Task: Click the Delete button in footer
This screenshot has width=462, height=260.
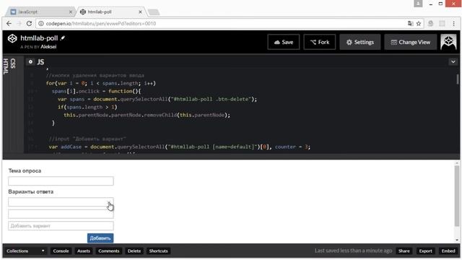Action: click(x=134, y=251)
